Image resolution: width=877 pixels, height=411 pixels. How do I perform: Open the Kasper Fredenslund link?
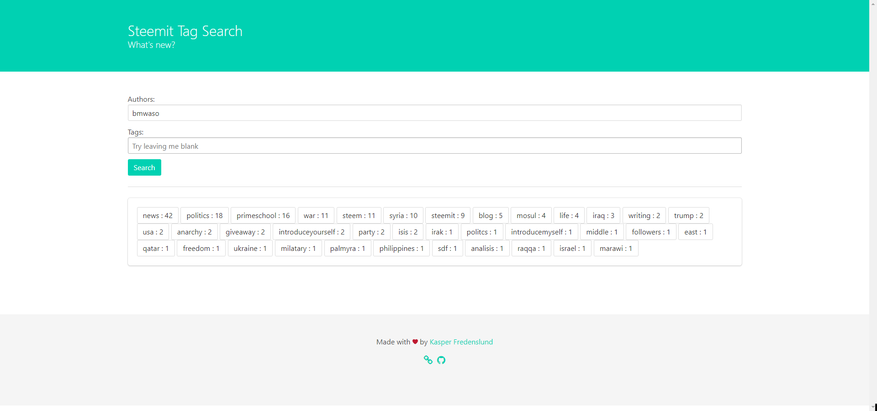461,342
